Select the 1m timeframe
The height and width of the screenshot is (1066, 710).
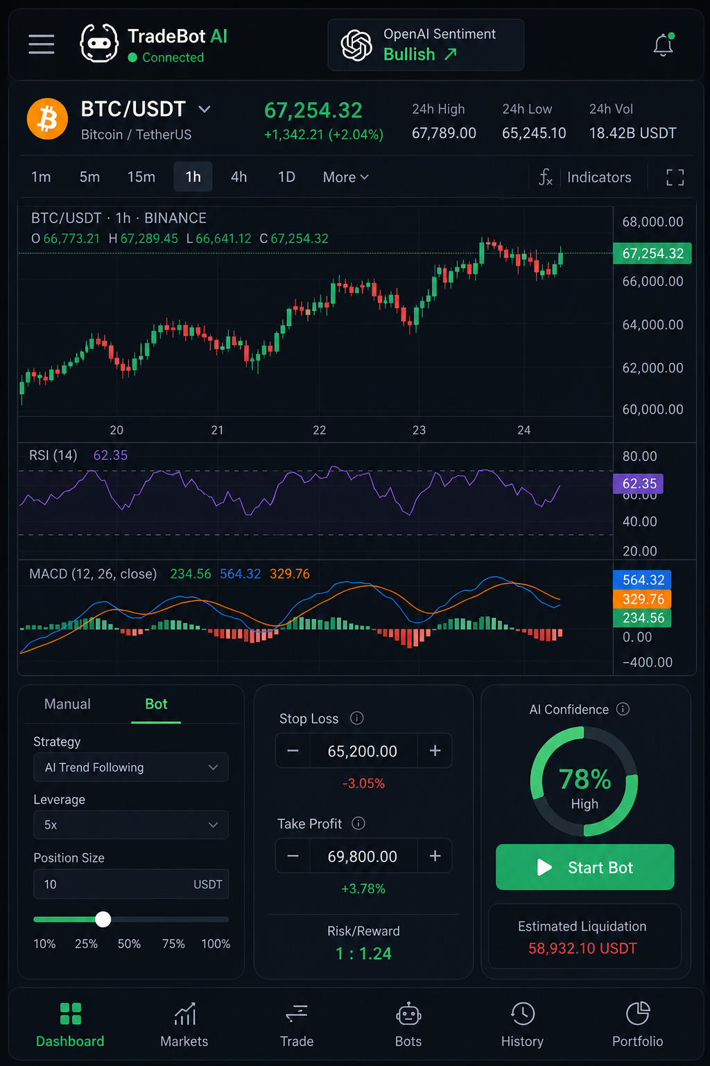coord(41,177)
